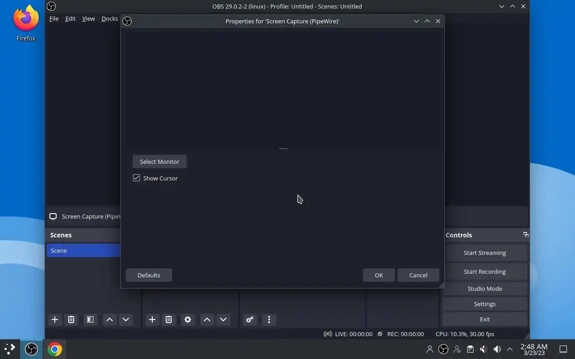Click the Screen Capture source monitor icon

53,216
